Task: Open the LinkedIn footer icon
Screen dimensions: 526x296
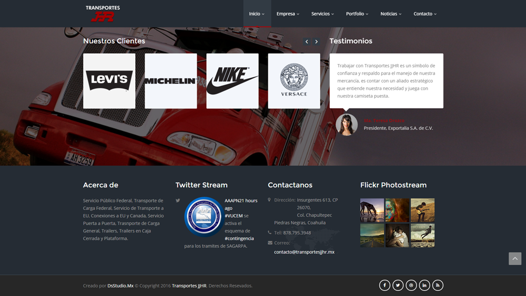Action: pyautogui.click(x=424, y=286)
